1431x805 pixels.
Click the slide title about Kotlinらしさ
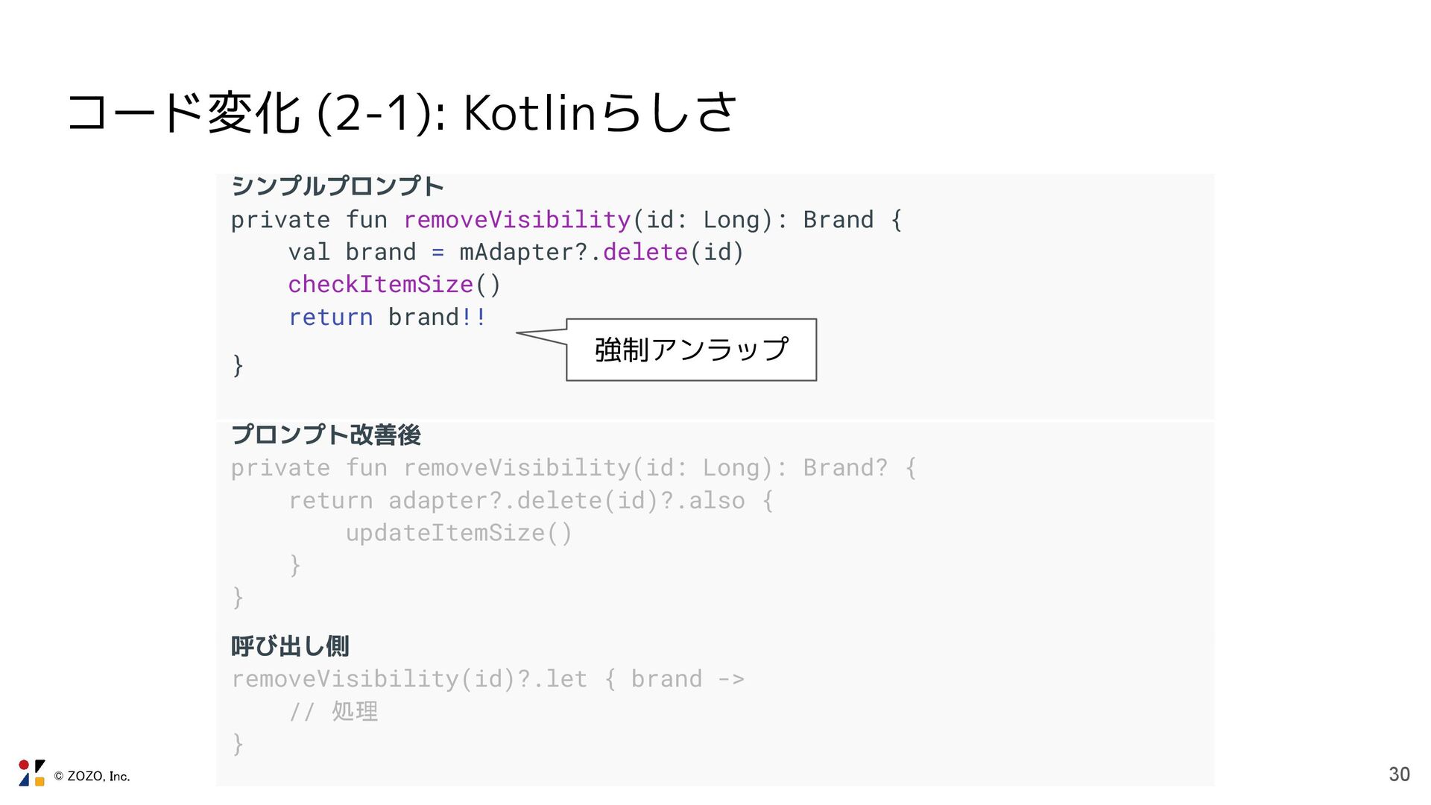pyautogui.click(x=402, y=113)
